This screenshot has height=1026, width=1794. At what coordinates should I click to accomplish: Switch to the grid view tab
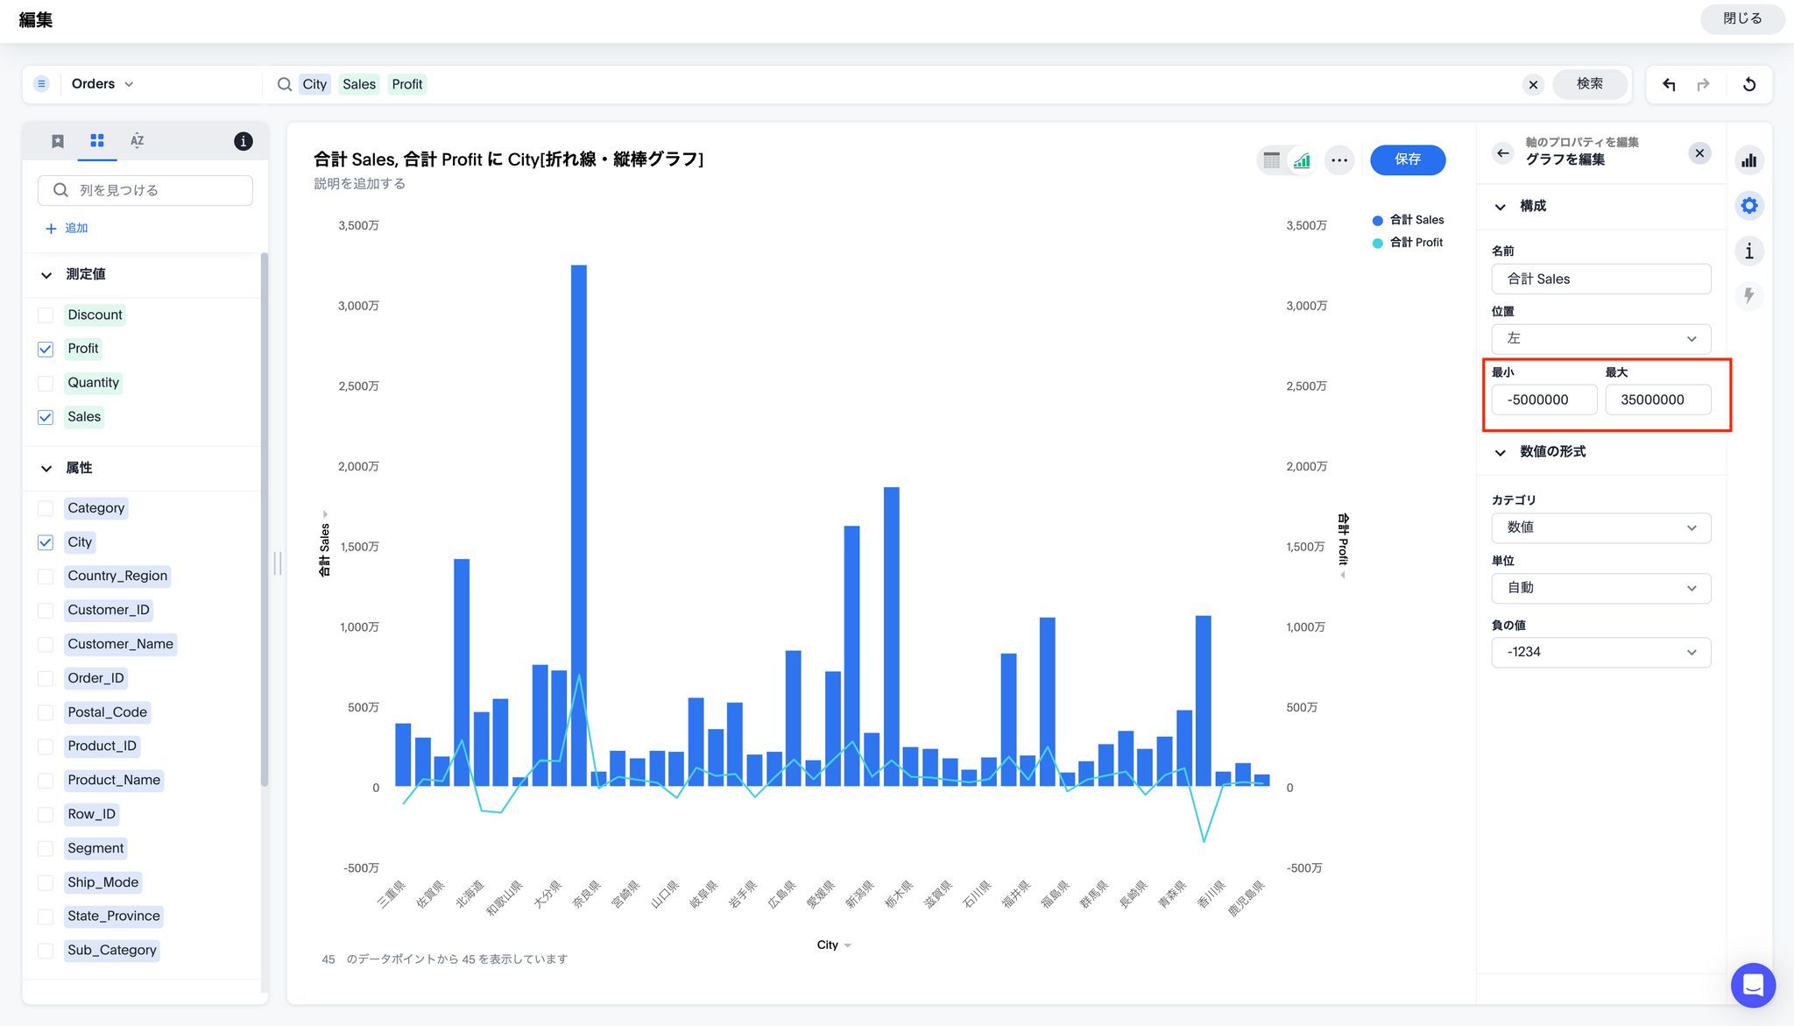(x=97, y=140)
